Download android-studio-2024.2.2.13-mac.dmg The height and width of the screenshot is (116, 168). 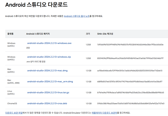47,70
